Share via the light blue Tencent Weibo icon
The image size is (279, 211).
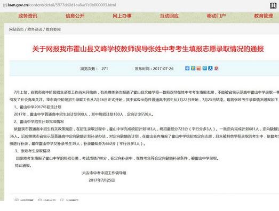[205, 68]
